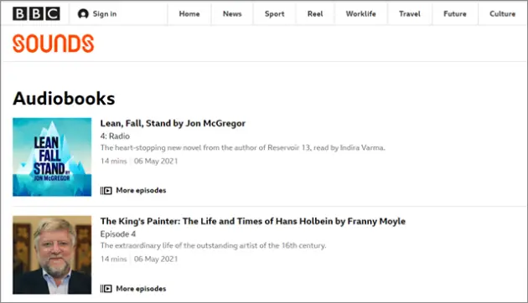Click the 16th century artist description

click(213, 245)
